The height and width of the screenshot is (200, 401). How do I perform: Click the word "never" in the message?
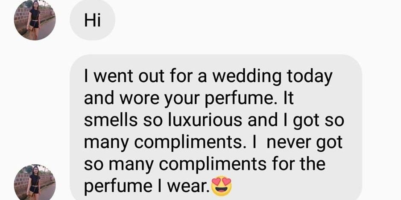[289, 143]
